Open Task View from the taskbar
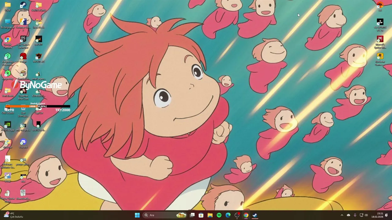This screenshot has height=220, width=392. coord(192,215)
